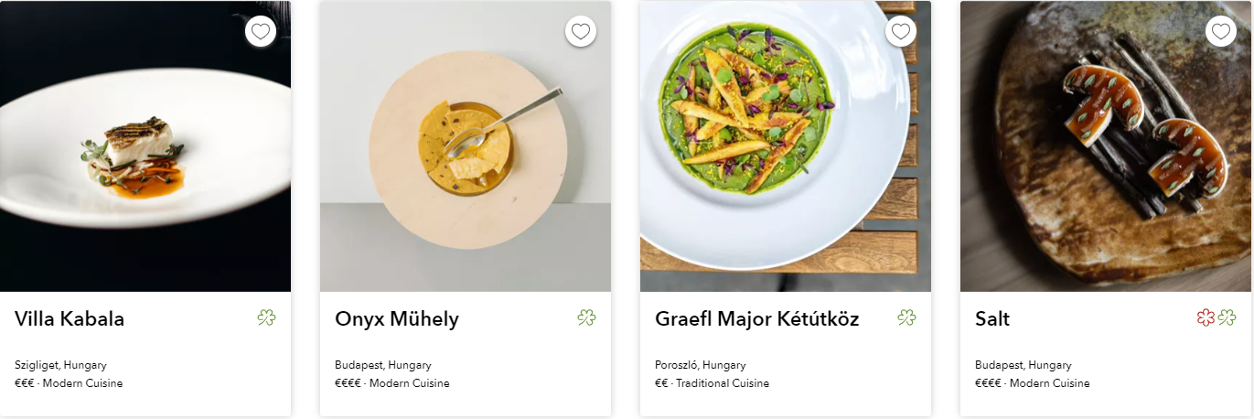1254x419 pixels.
Task: Add Salt to favorites with the heart
Action: click(x=1221, y=31)
